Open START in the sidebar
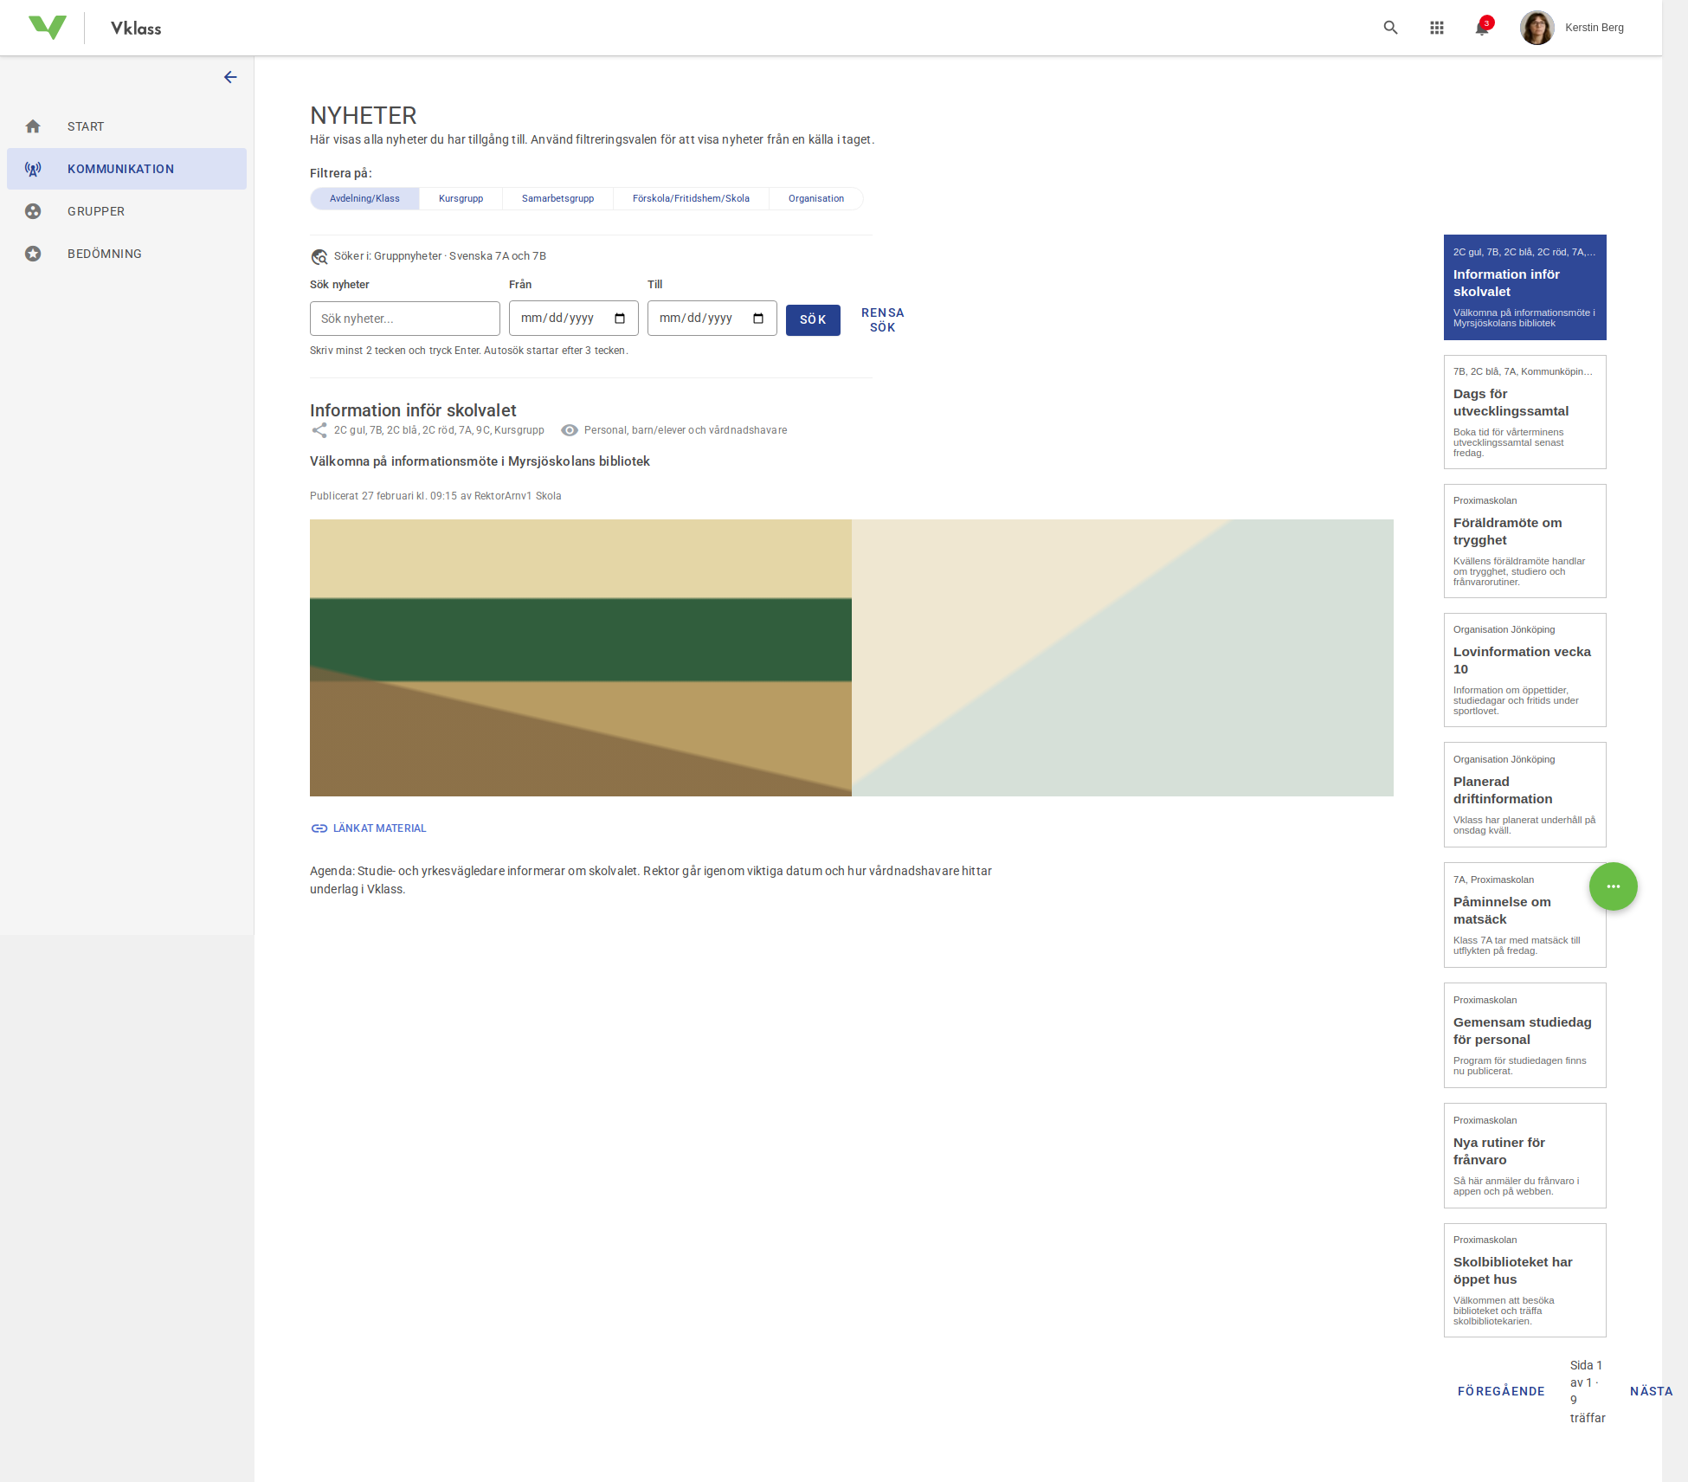This screenshot has height=1482, width=1688. (126, 126)
